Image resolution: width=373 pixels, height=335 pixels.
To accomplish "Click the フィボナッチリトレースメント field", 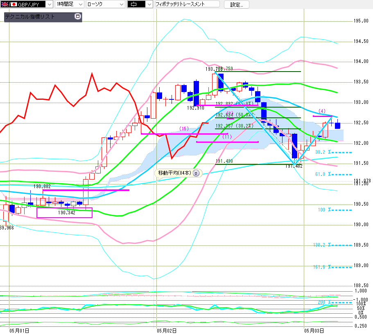I will coord(187,4).
